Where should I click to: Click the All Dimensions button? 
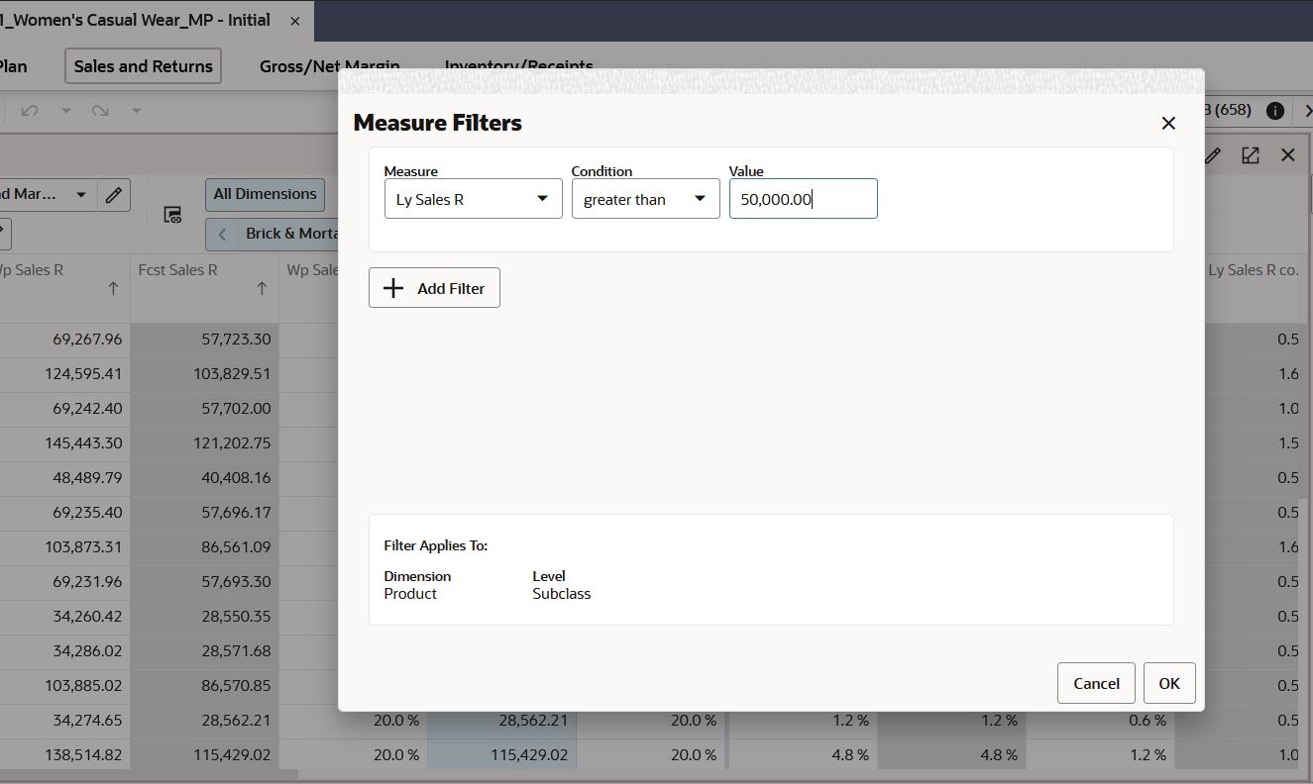(265, 194)
